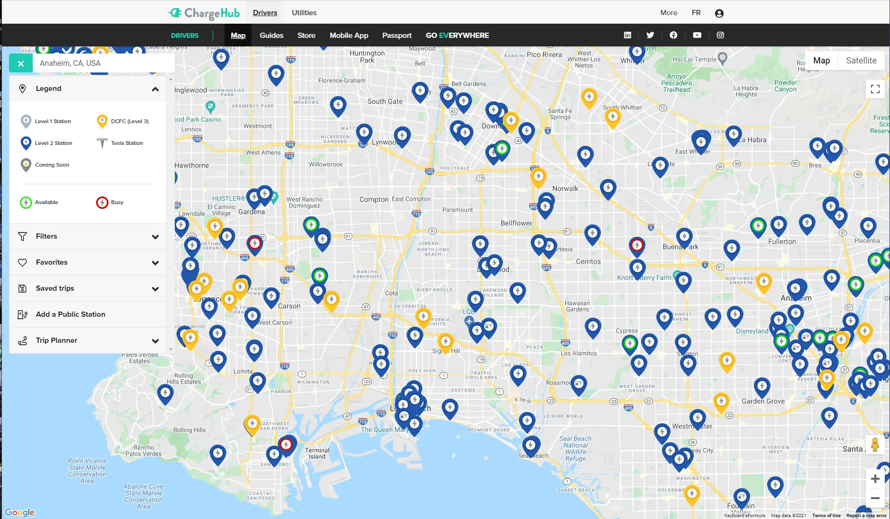The image size is (890, 519).
Task: Collapse the Legend panel
Action: click(155, 89)
